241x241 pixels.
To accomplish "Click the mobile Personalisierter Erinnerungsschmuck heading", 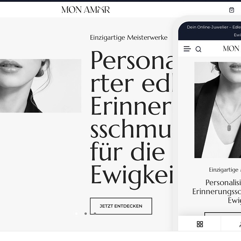I will 217,191.
